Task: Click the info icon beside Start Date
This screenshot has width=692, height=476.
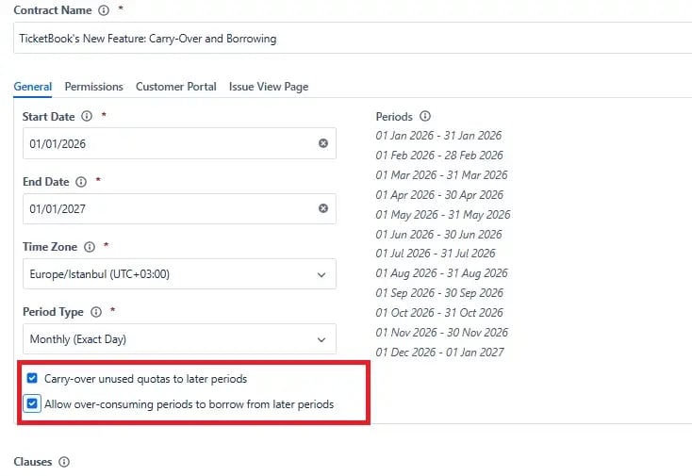Action: [87, 116]
